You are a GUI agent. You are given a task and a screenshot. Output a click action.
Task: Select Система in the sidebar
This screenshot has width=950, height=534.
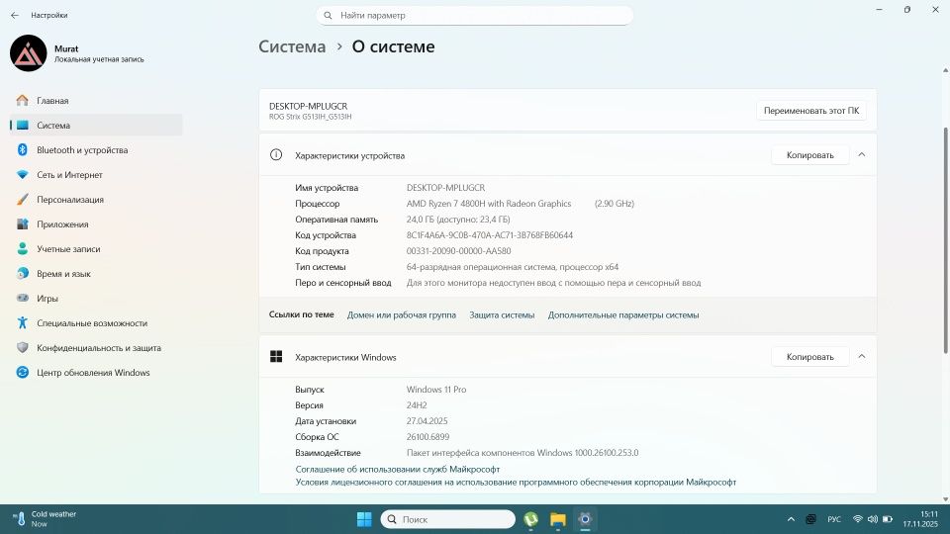click(x=96, y=126)
